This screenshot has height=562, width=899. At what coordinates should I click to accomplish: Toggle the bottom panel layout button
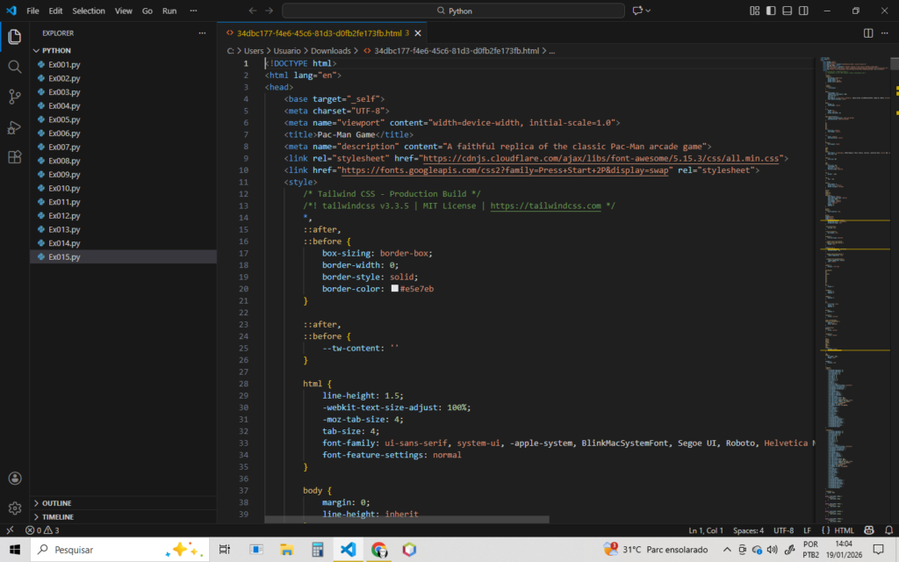tap(788, 11)
